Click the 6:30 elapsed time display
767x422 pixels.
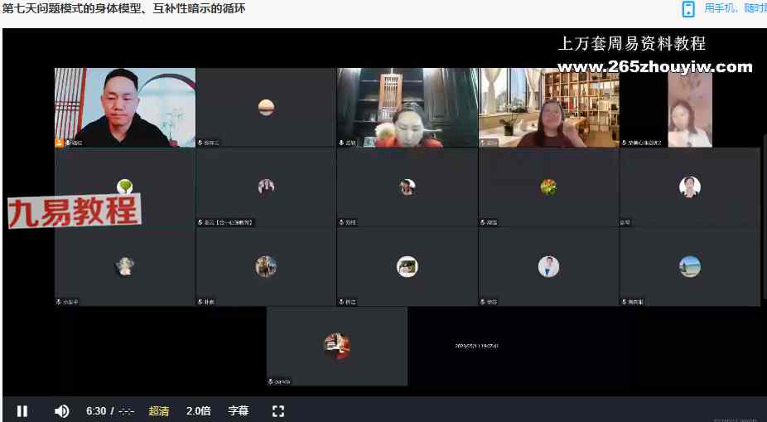96,410
